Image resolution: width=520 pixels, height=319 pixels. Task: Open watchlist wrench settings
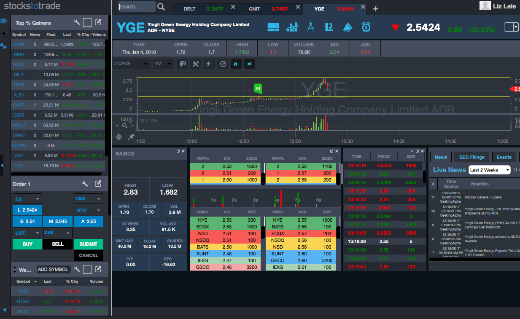77,269
